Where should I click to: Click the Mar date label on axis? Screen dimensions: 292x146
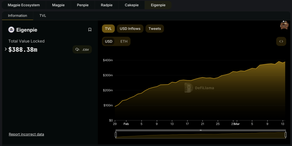(237, 124)
